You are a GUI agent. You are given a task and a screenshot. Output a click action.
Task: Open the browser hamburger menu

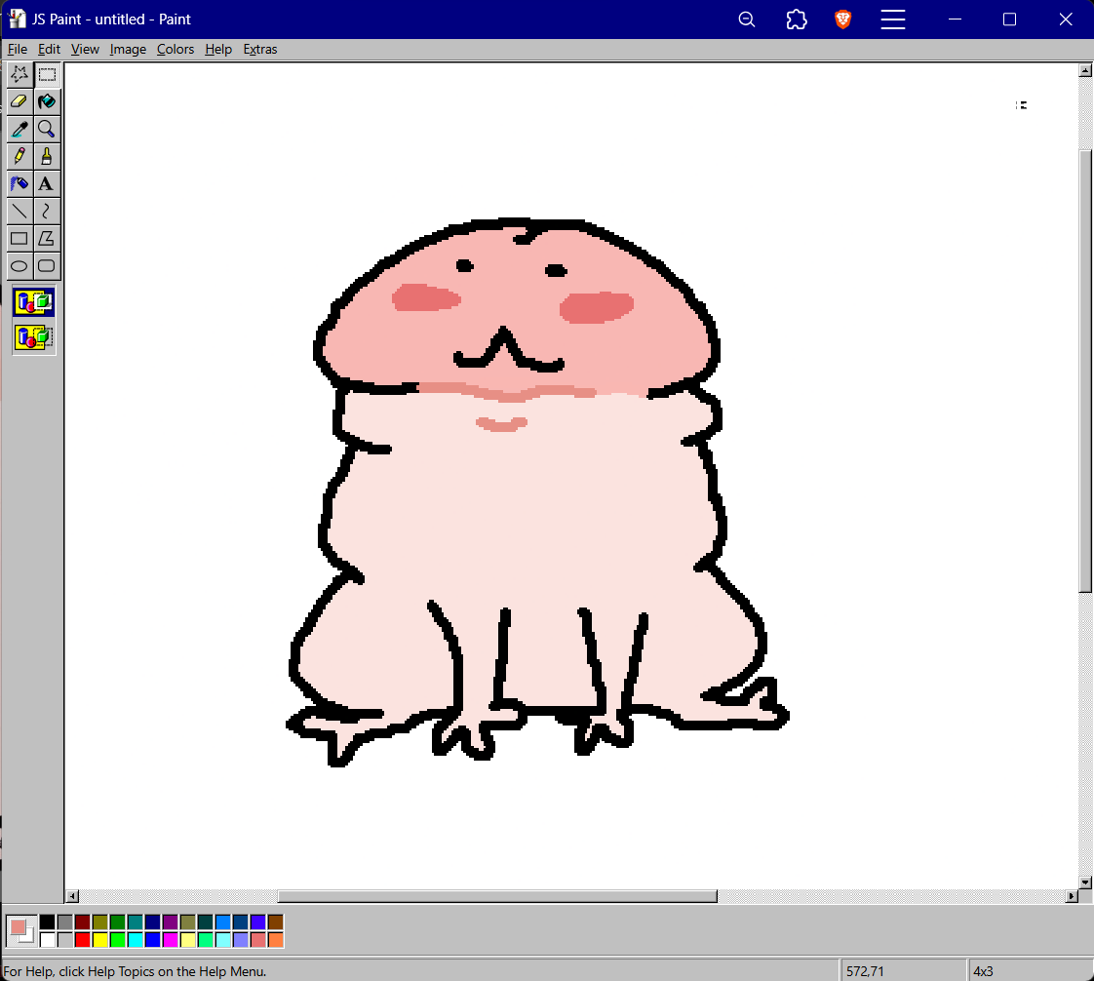coord(893,20)
